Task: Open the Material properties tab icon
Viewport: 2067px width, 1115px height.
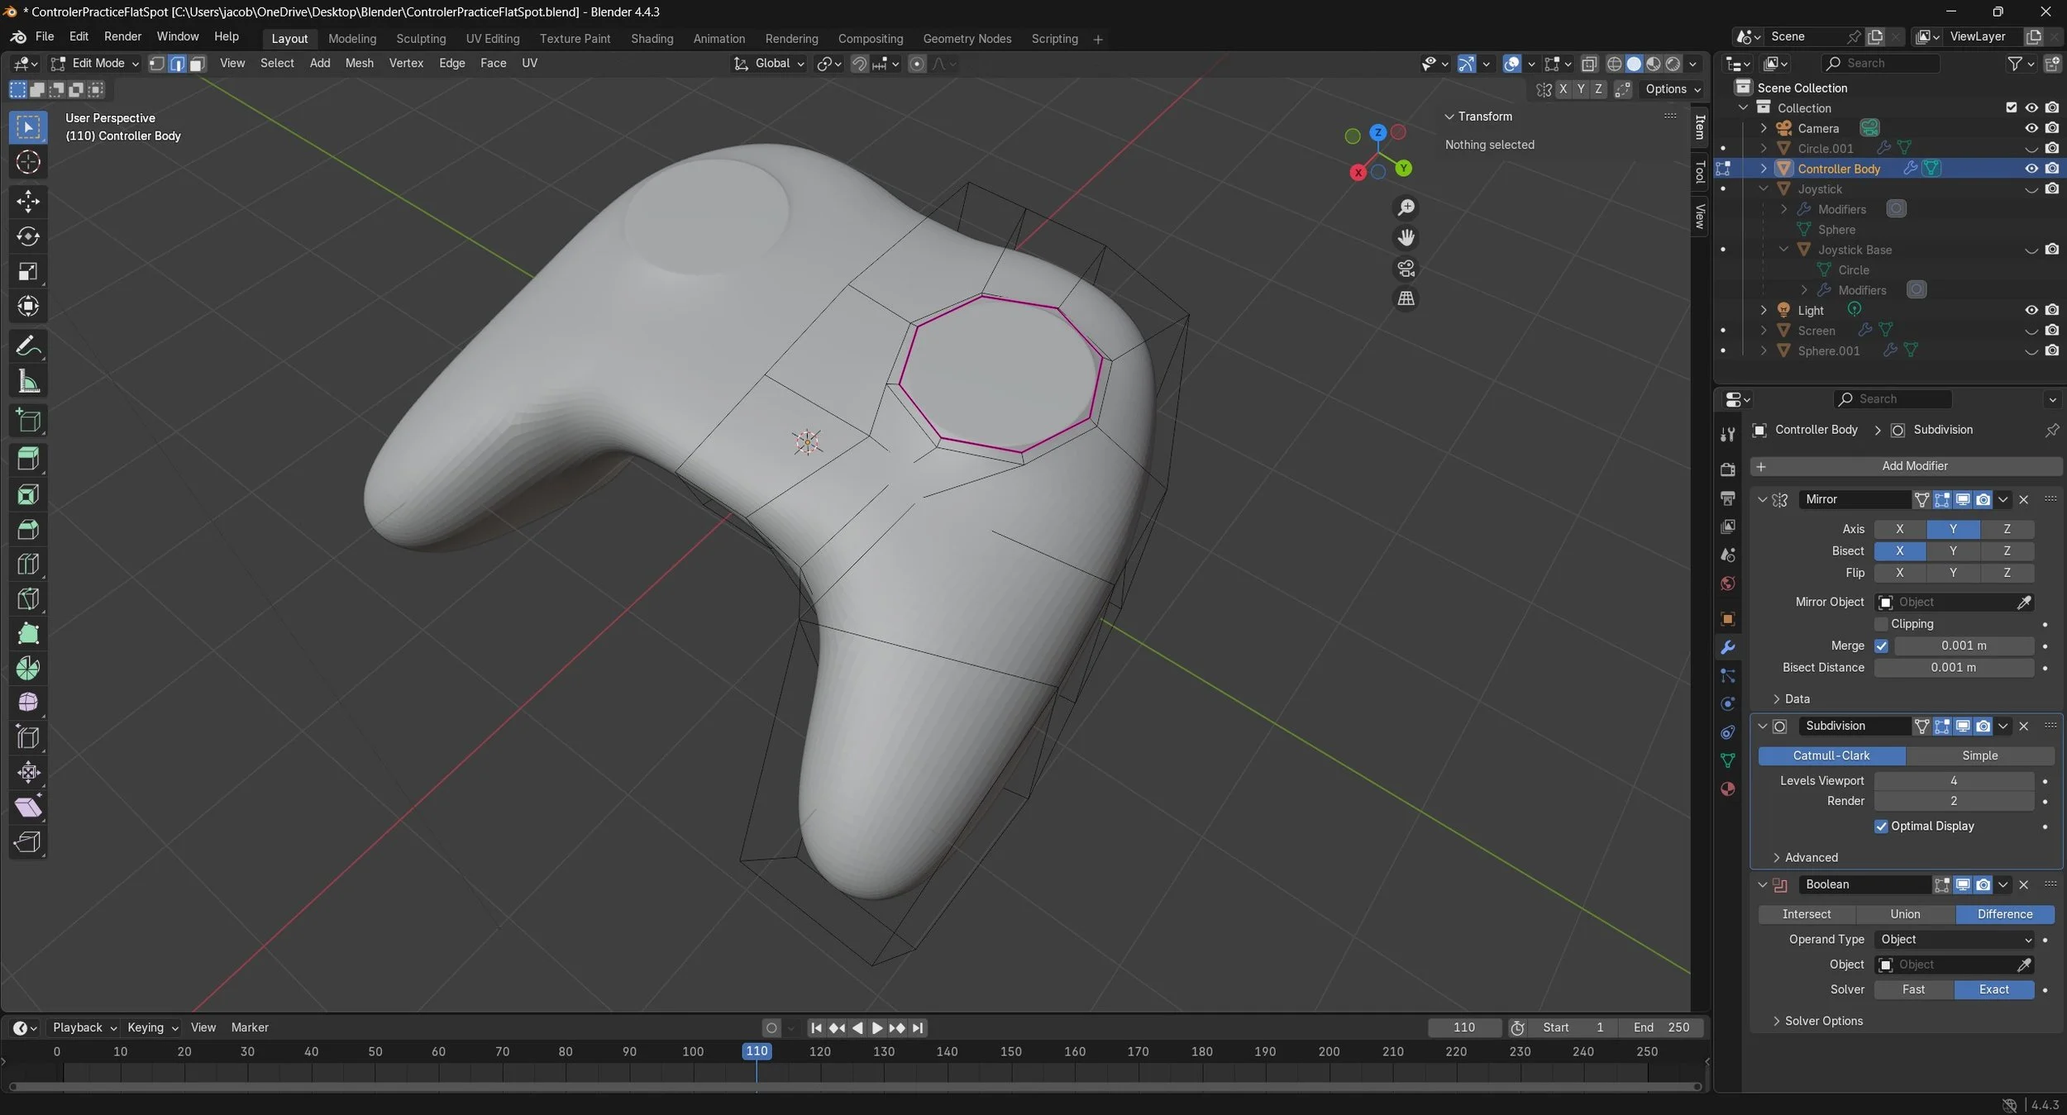Action: (1727, 789)
